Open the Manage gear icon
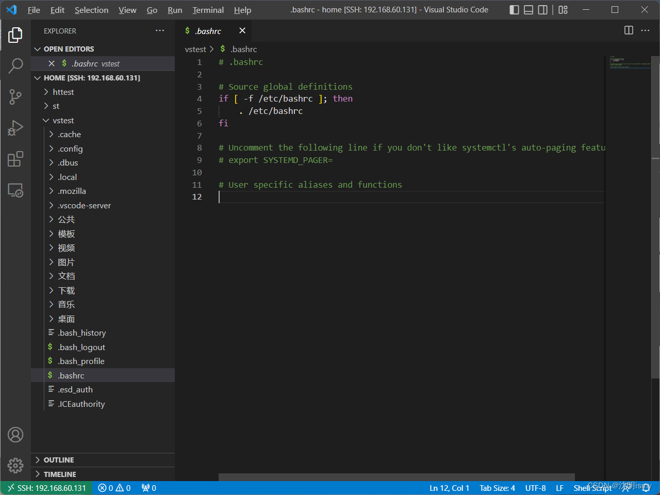The width and height of the screenshot is (660, 495). (15, 466)
